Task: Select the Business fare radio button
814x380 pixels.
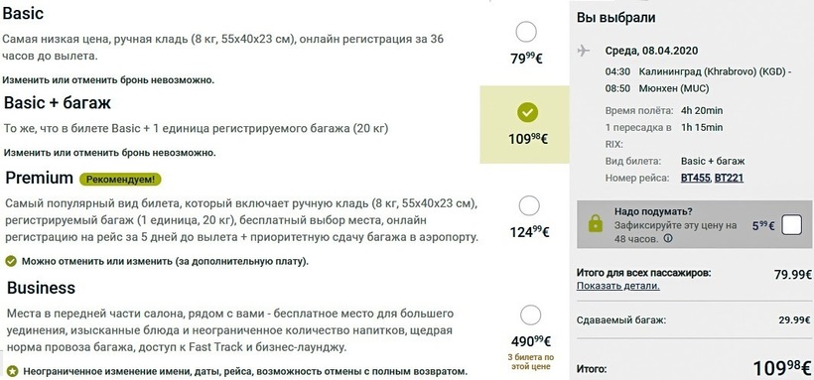Action: tap(530, 316)
